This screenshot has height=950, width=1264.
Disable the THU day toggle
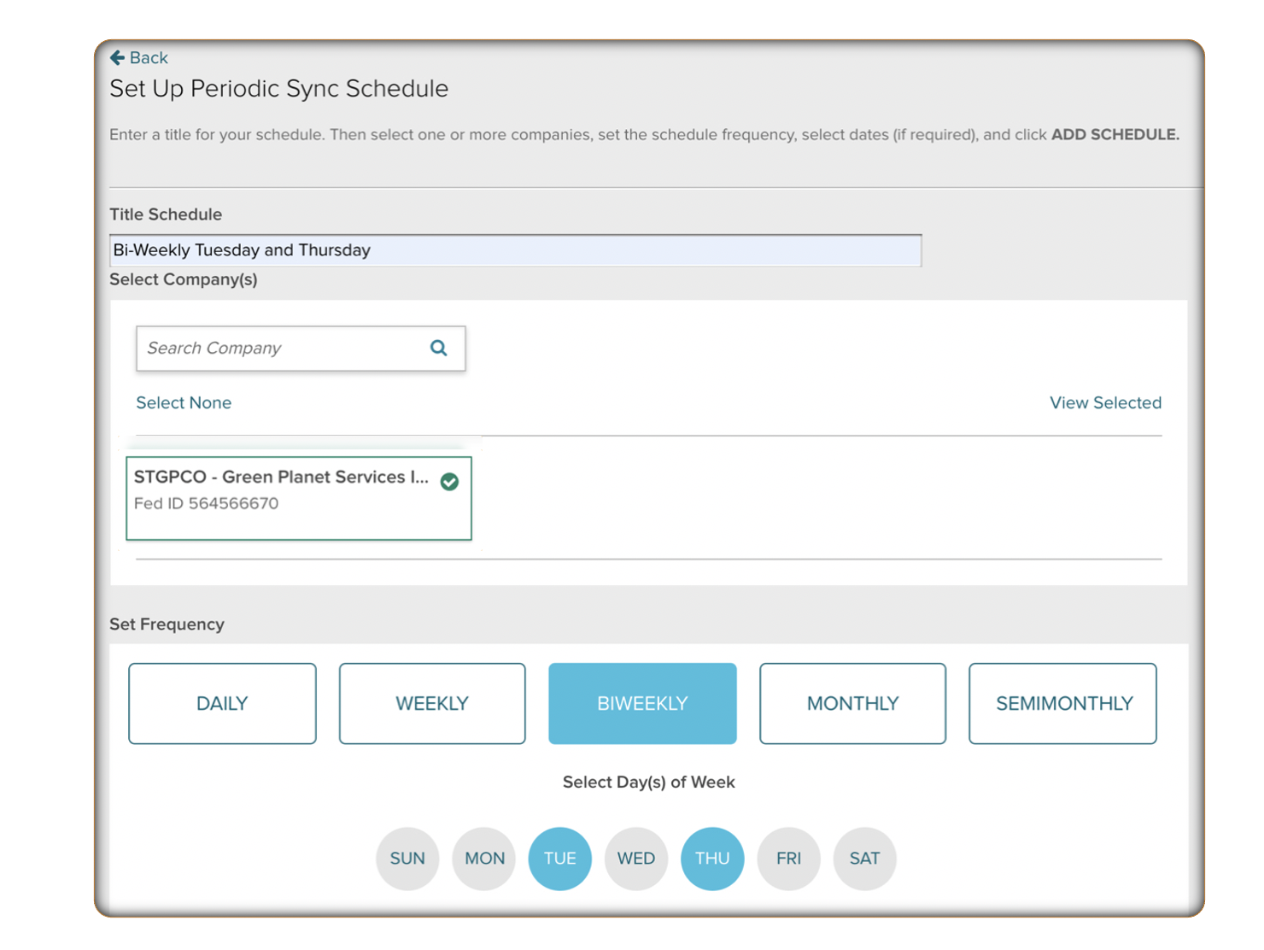coord(712,859)
